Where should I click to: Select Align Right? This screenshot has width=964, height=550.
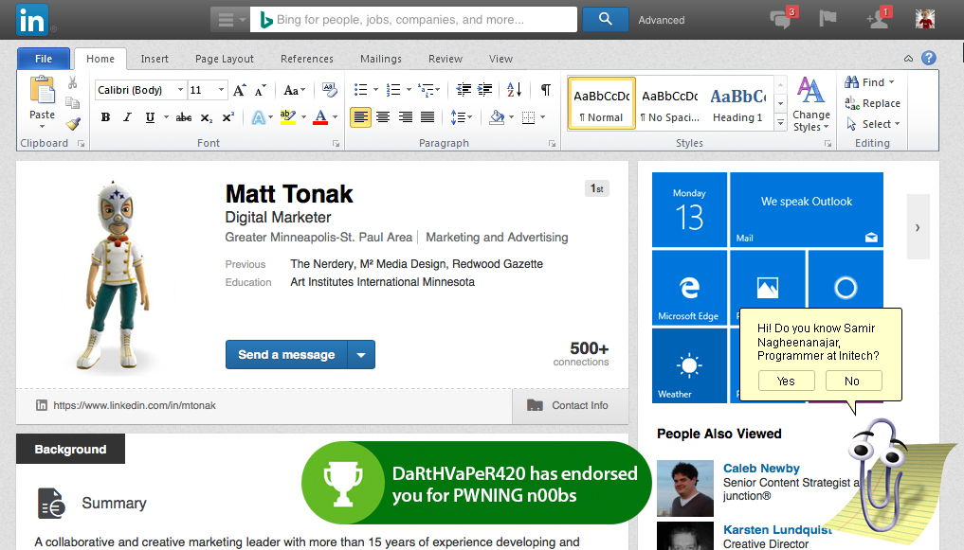coord(405,117)
